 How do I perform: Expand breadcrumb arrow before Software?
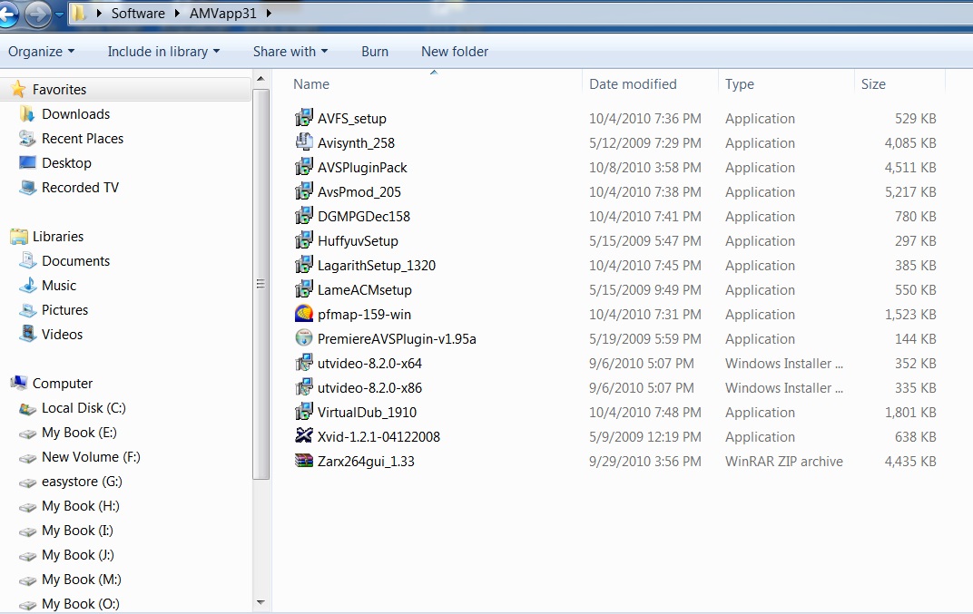99,13
